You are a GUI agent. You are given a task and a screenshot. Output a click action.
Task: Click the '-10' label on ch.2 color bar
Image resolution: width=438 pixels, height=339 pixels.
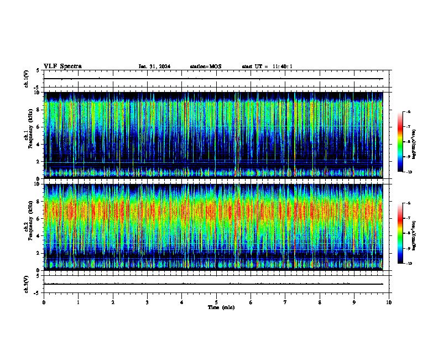click(409, 263)
